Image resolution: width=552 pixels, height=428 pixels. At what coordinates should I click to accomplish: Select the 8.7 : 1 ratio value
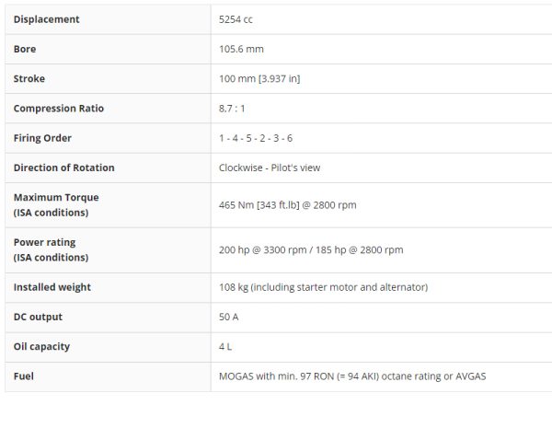(x=235, y=109)
